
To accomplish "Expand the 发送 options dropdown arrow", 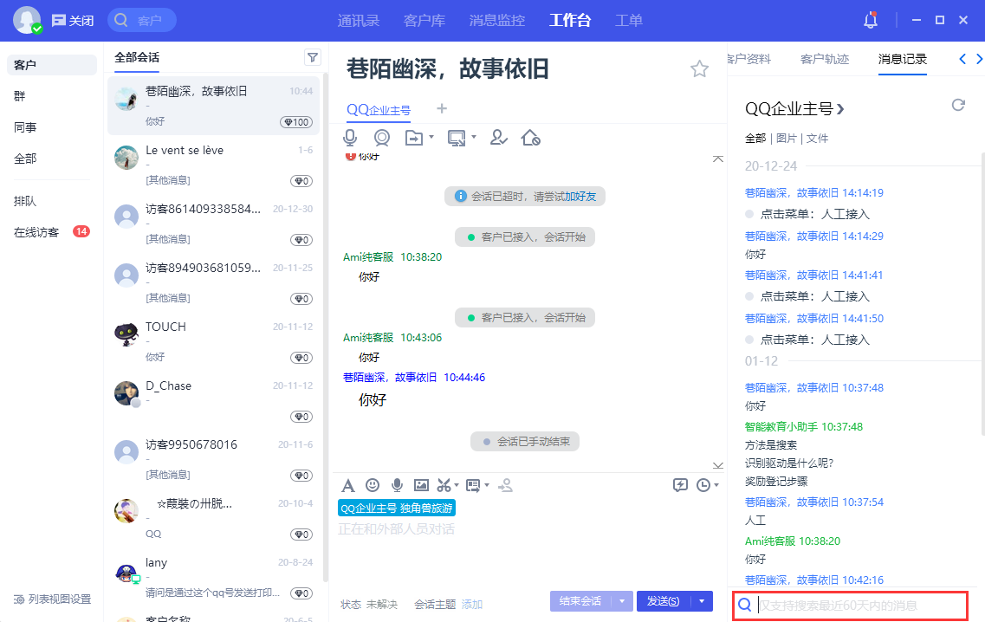I will pos(702,601).
